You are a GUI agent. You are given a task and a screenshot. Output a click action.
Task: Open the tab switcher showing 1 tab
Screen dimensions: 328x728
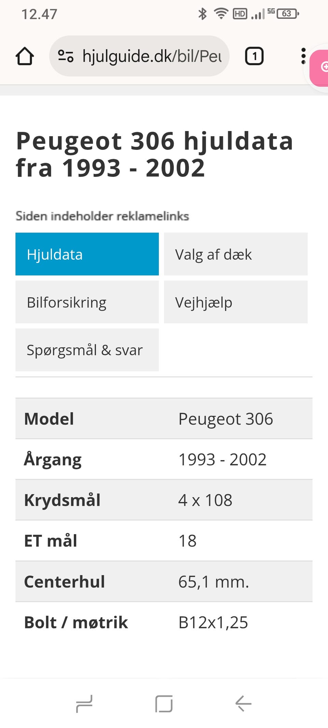point(254,56)
